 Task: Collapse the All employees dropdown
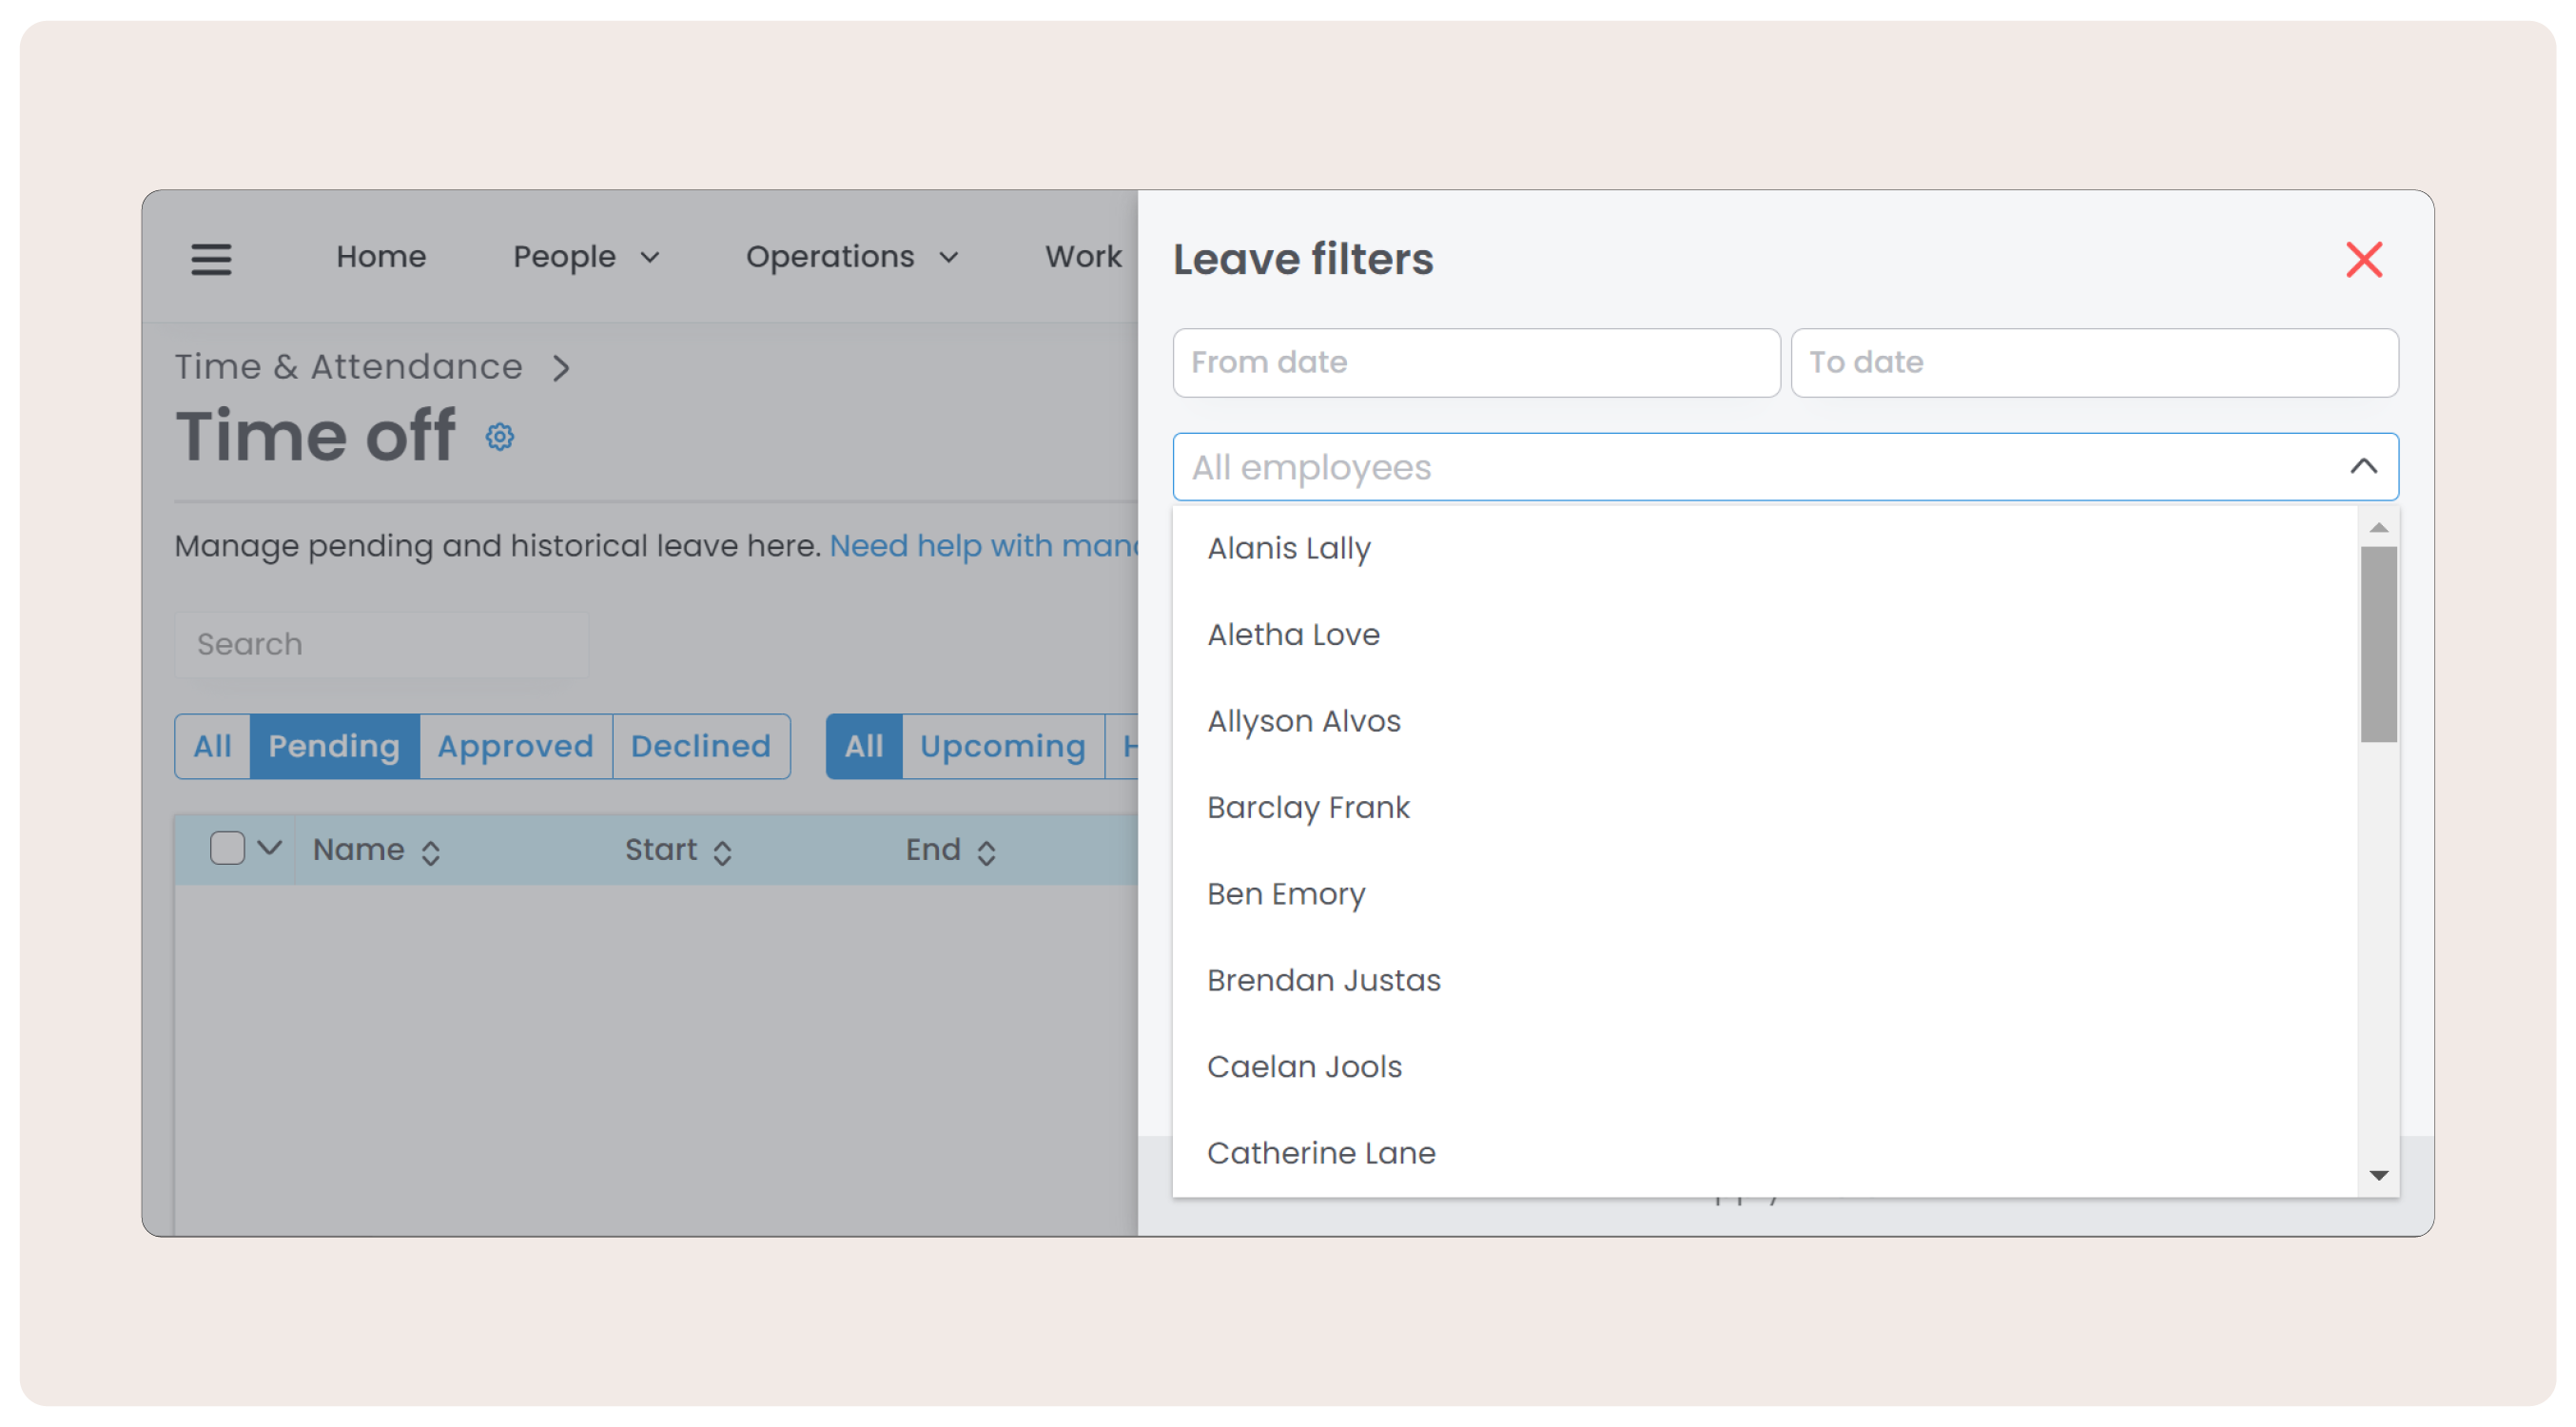2363,466
